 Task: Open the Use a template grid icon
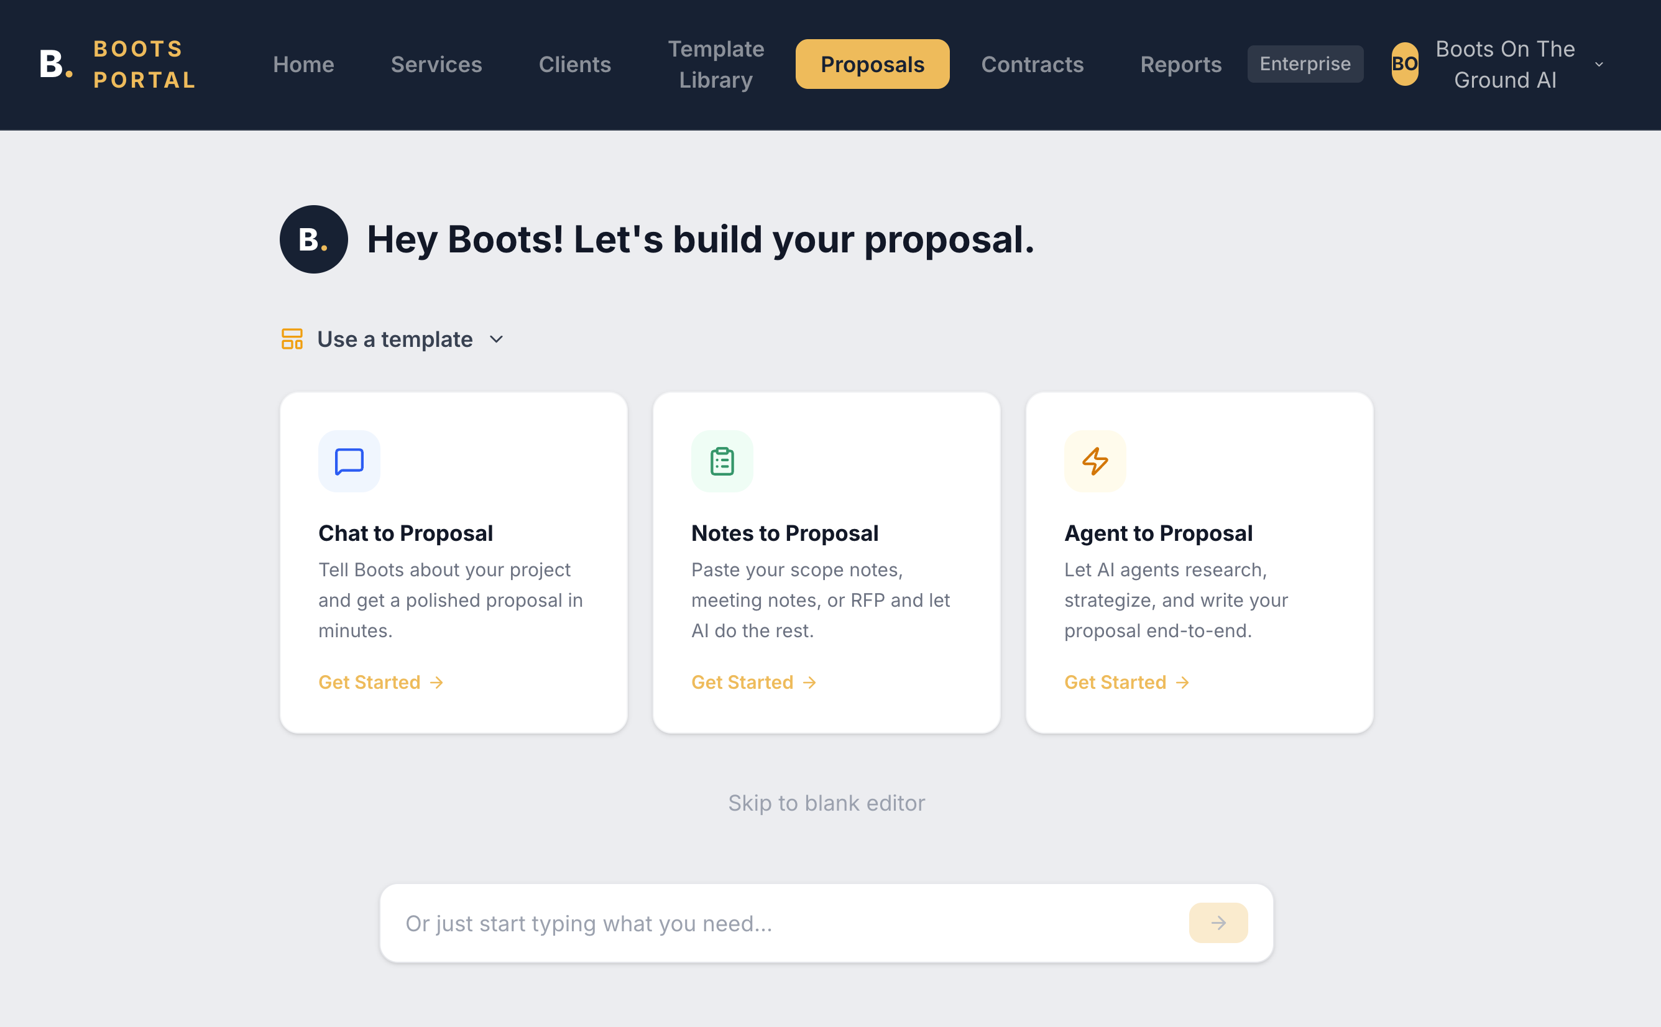(x=292, y=339)
